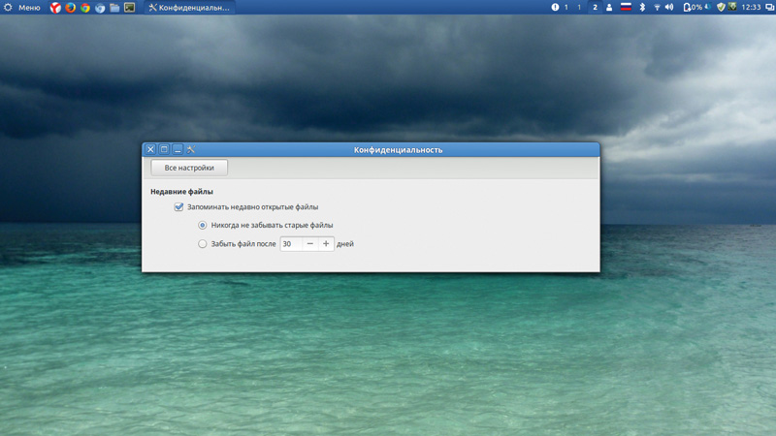Image resolution: width=776 pixels, height=436 pixels.
Task: Open the terminal launcher icon
Action: (x=130, y=8)
